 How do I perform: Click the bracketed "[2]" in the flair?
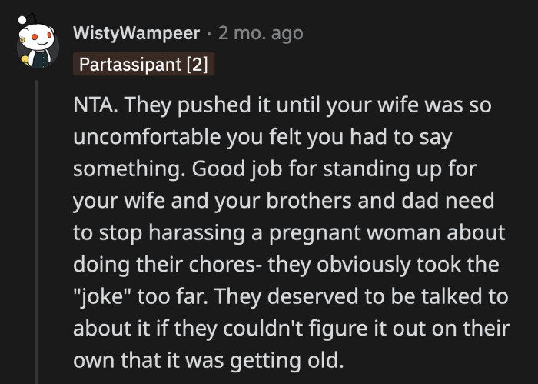click(196, 64)
